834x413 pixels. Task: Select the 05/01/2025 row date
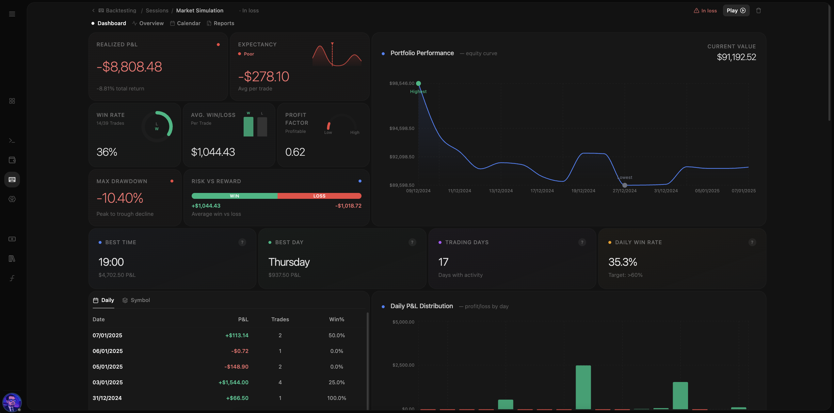(x=107, y=367)
